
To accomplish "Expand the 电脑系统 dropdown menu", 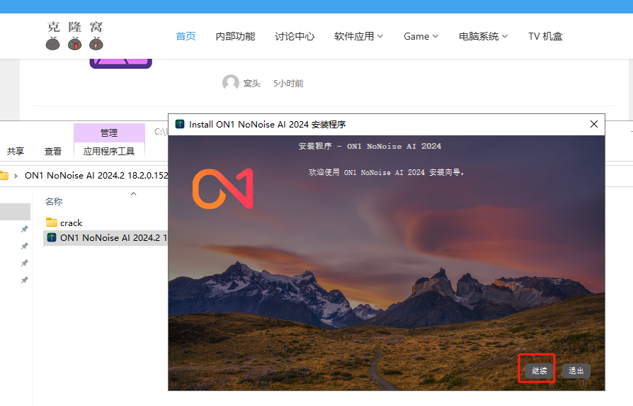I will 483,36.
